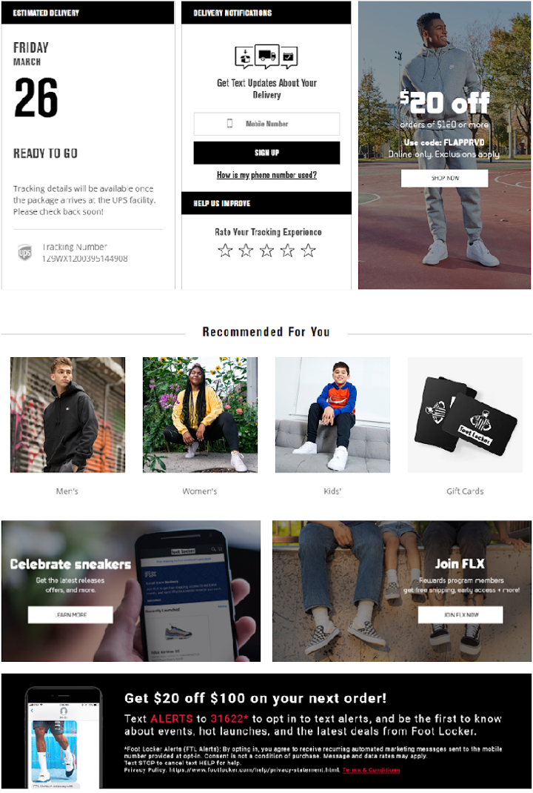Click the SIGN UP button

tap(266, 153)
